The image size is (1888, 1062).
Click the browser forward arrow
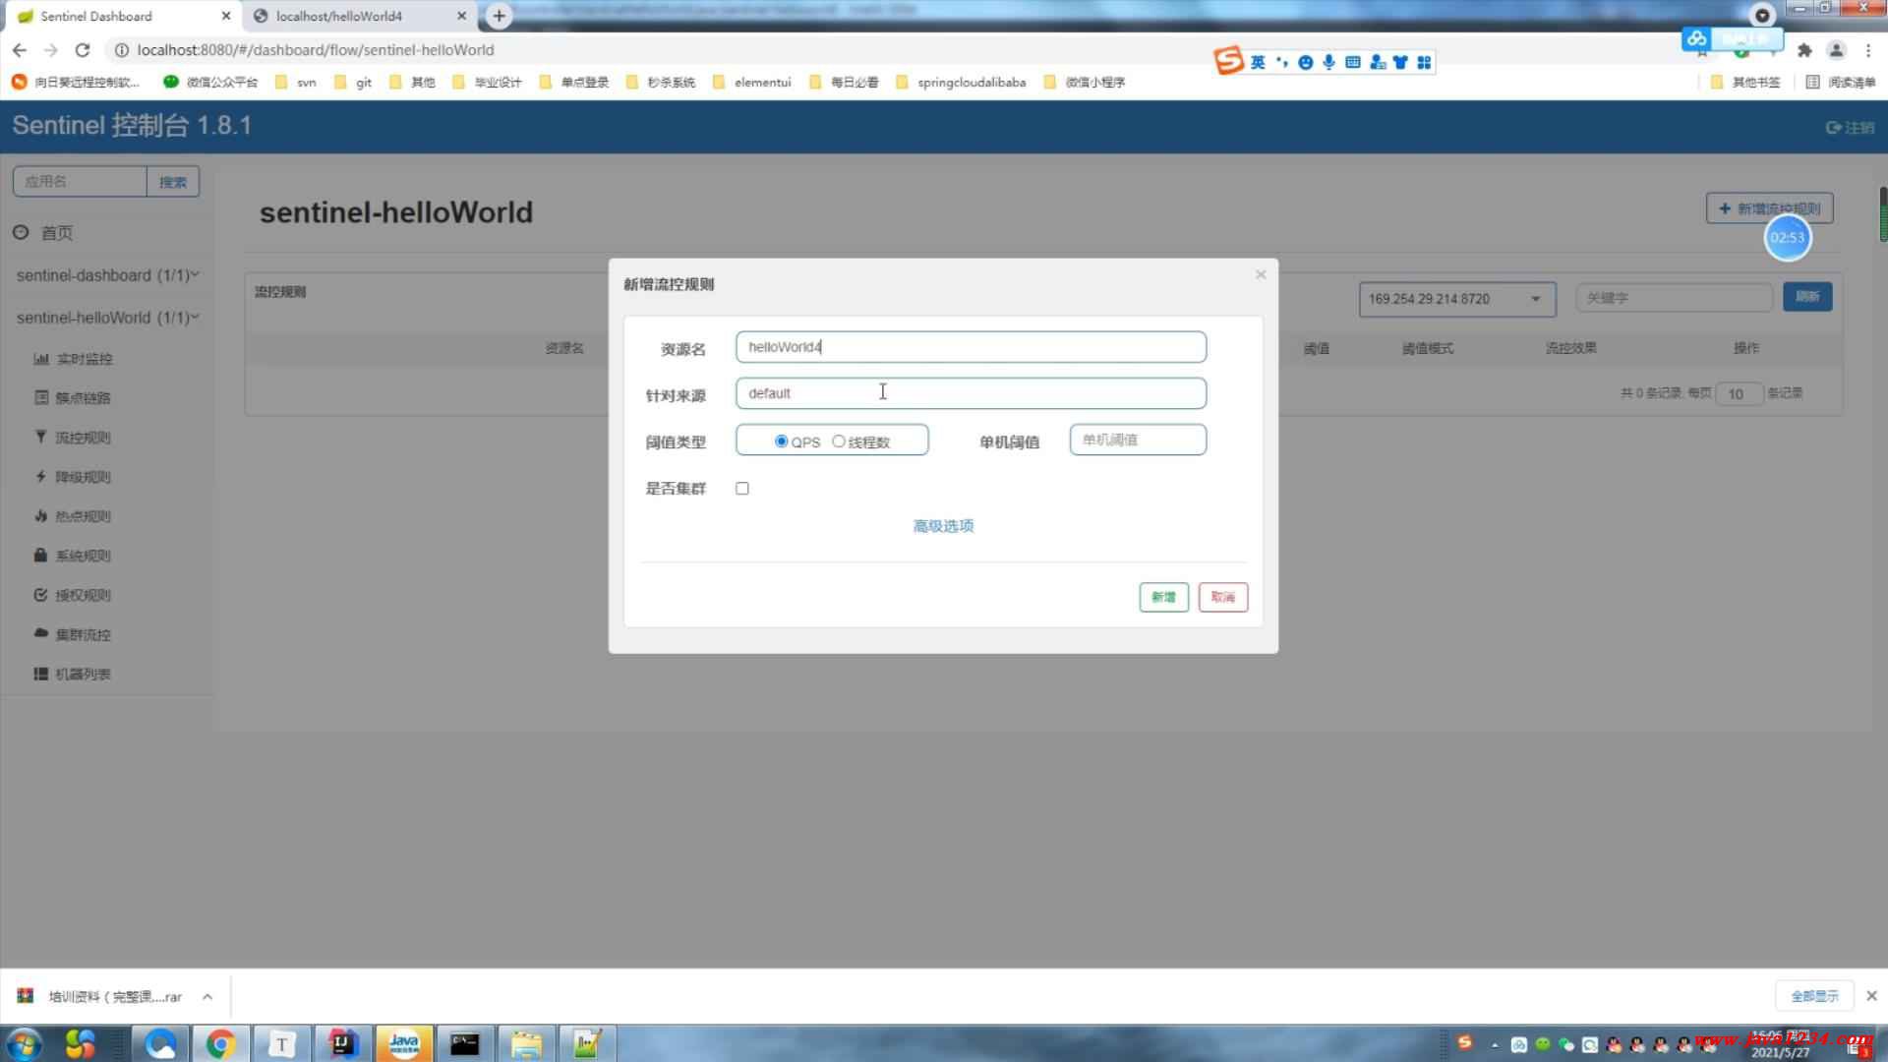point(51,50)
